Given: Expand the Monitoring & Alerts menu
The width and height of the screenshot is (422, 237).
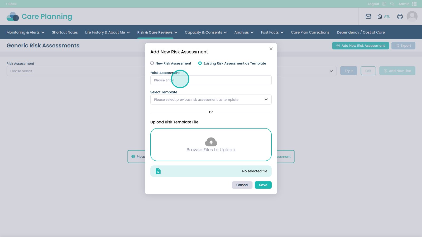Looking at the screenshot, I should click(x=25, y=32).
